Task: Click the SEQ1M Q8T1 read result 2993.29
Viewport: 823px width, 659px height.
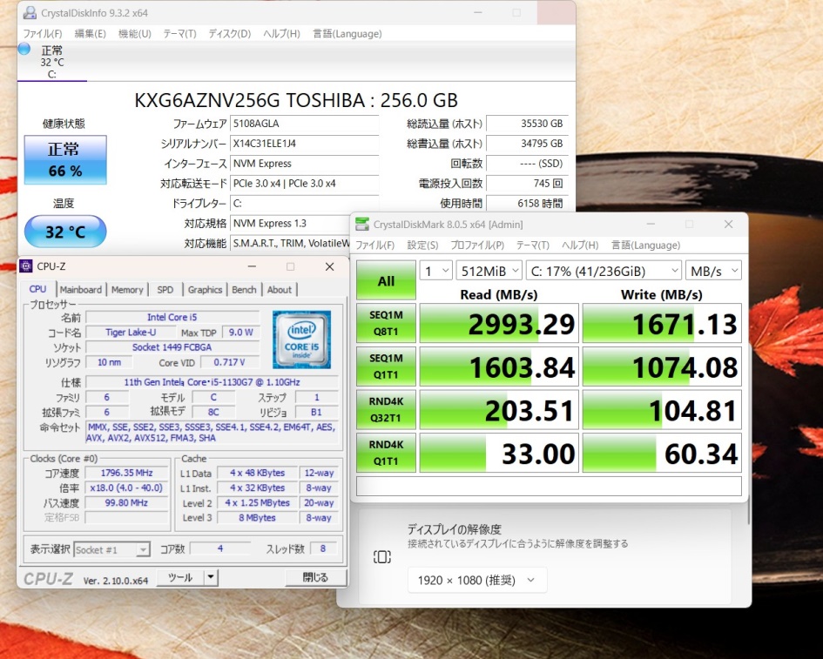Action: click(499, 323)
